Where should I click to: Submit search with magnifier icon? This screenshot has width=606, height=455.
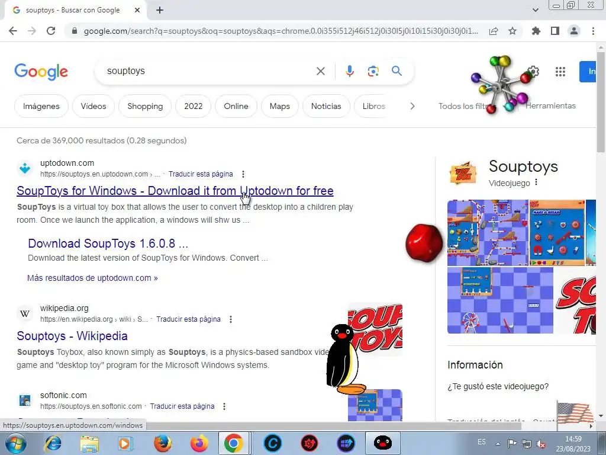(397, 71)
